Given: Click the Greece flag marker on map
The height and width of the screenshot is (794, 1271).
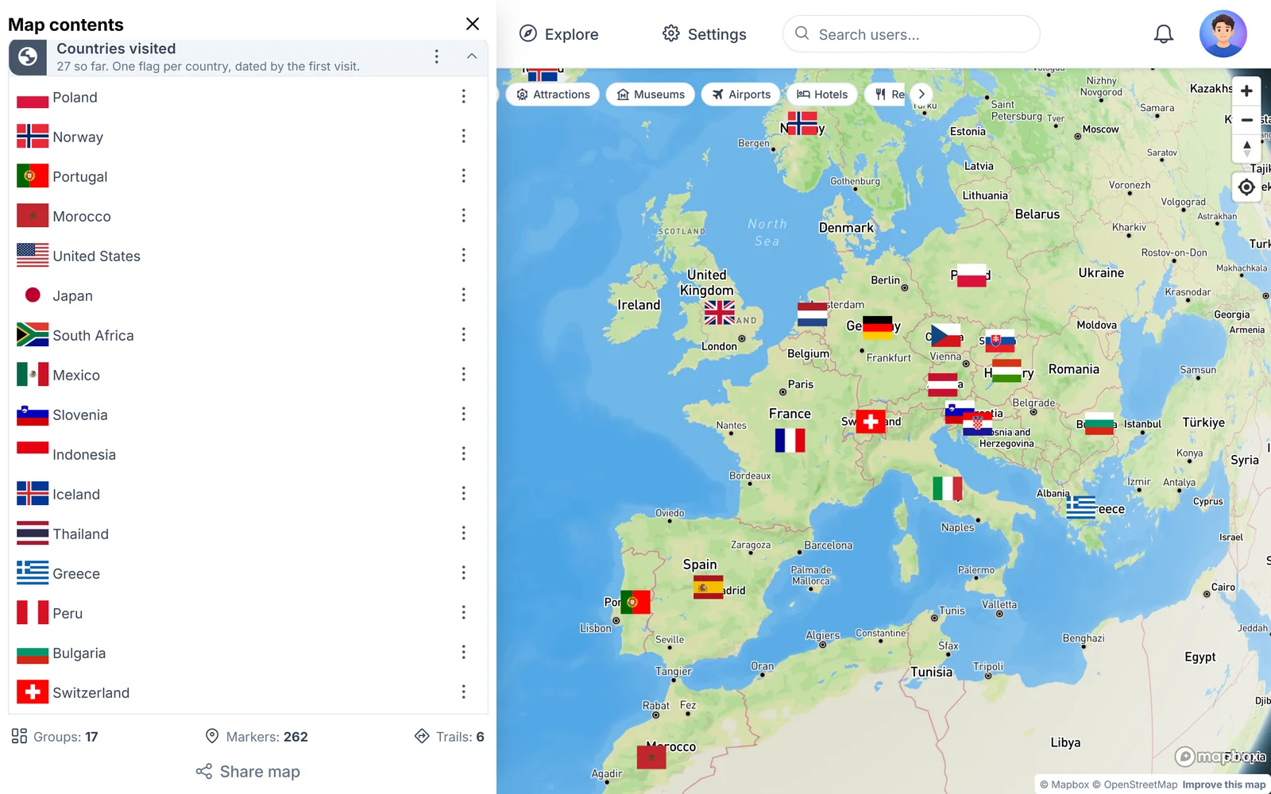Looking at the screenshot, I should click(x=1081, y=507).
